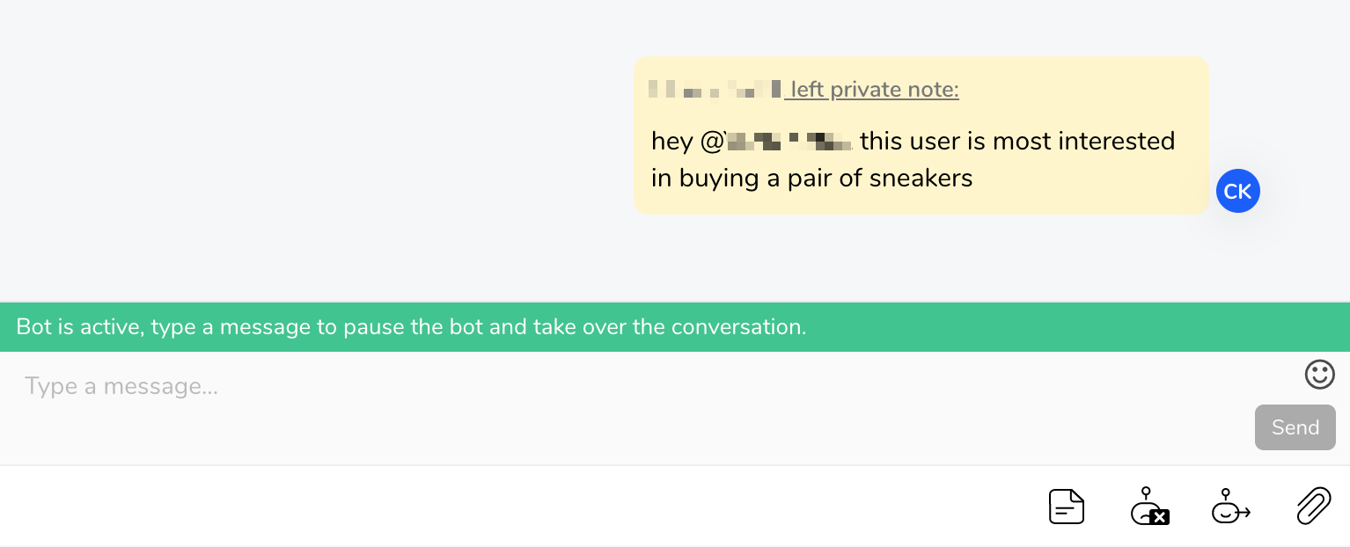Open the emoji picker smiley icon

[x=1319, y=375]
